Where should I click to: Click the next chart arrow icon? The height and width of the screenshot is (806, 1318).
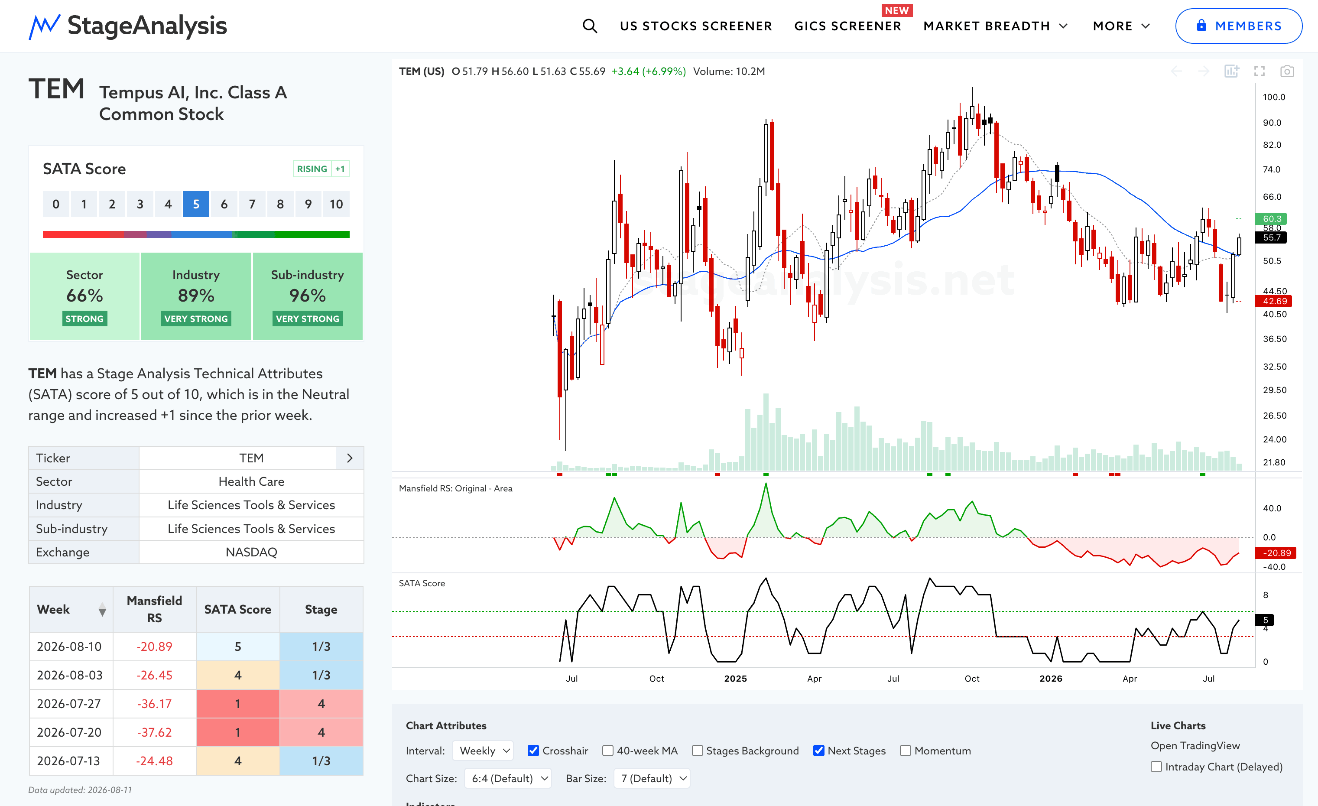(x=1204, y=71)
